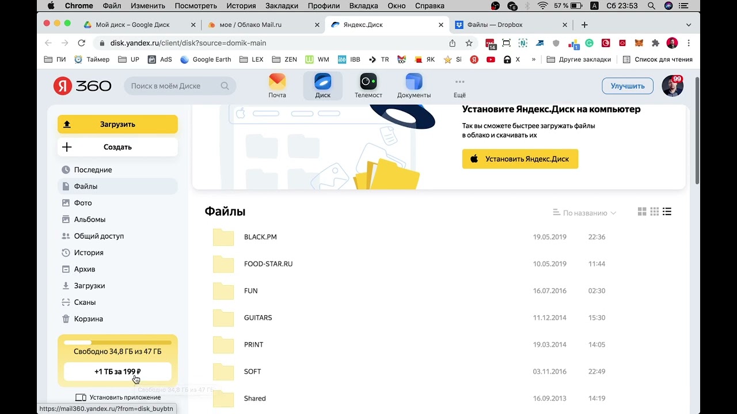The width and height of the screenshot is (737, 414).
Task: Click the page vertical scrollbar
Action: 697,131
